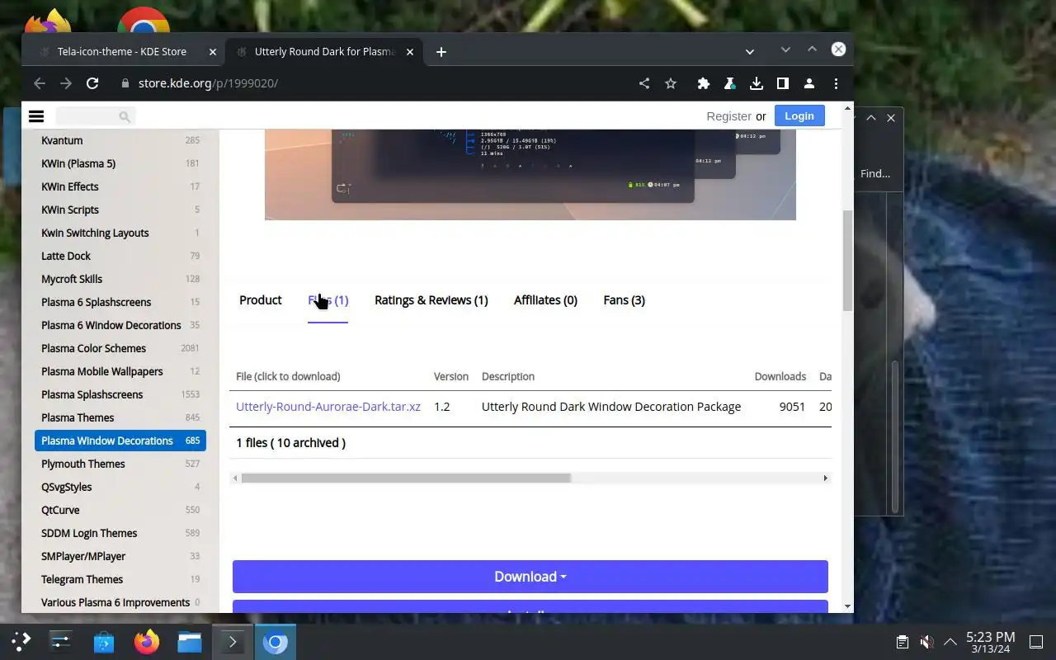Click right arrow of table scrollbar
Viewport: 1056px width, 660px height.
(825, 478)
